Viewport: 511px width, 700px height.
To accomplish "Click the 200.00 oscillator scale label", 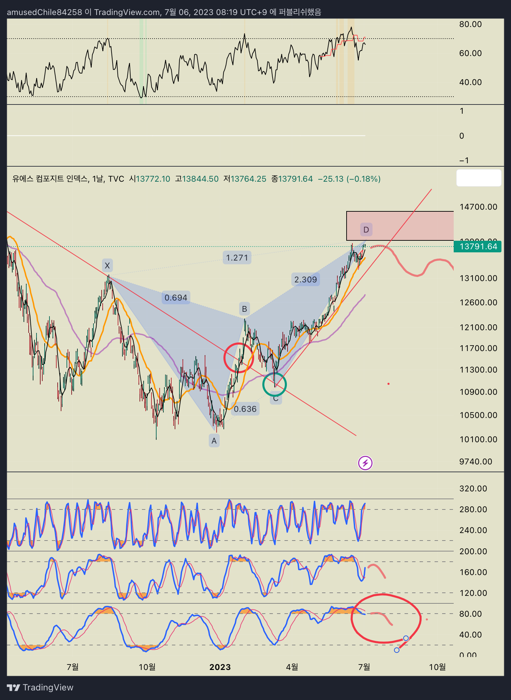I will [x=473, y=551].
